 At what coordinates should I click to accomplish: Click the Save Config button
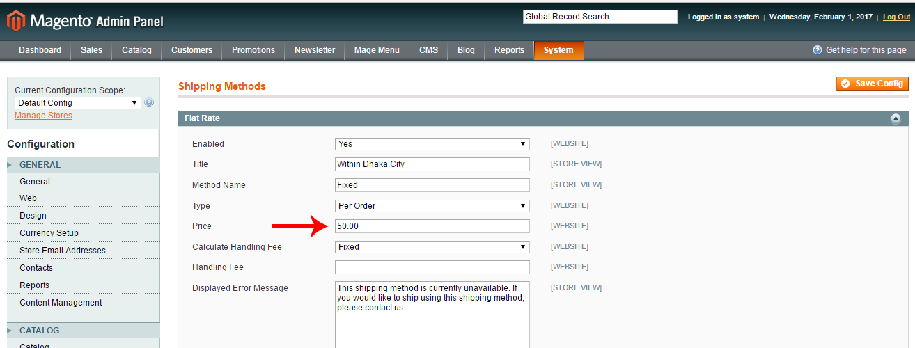872,84
